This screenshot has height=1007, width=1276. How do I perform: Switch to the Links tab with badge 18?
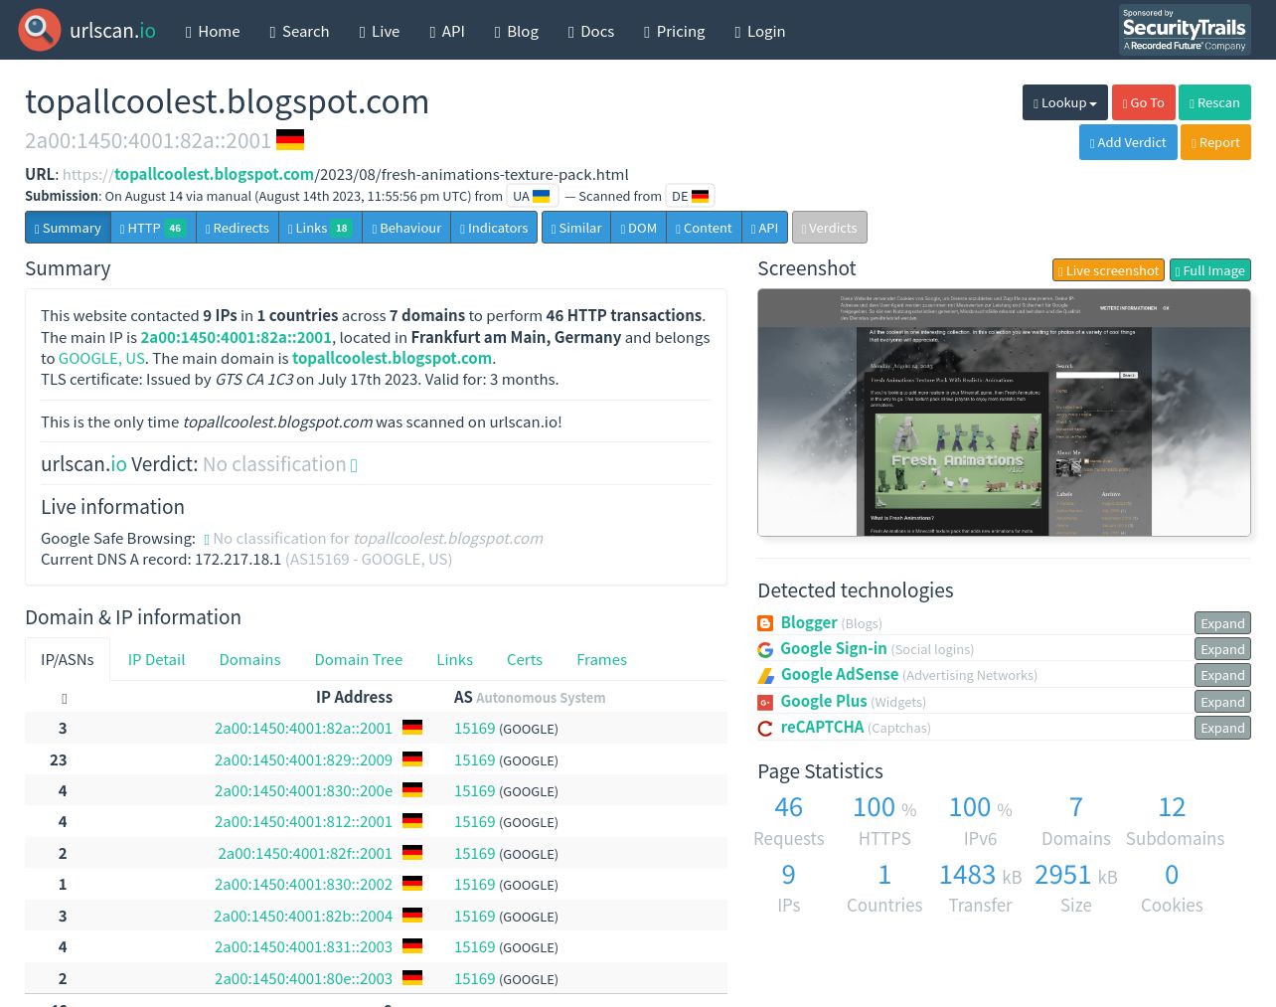tap(320, 228)
